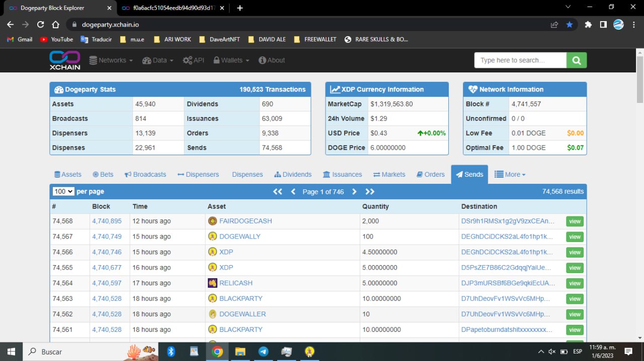Switch to the Orders tab
644x361 pixels.
click(x=431, y=174)
